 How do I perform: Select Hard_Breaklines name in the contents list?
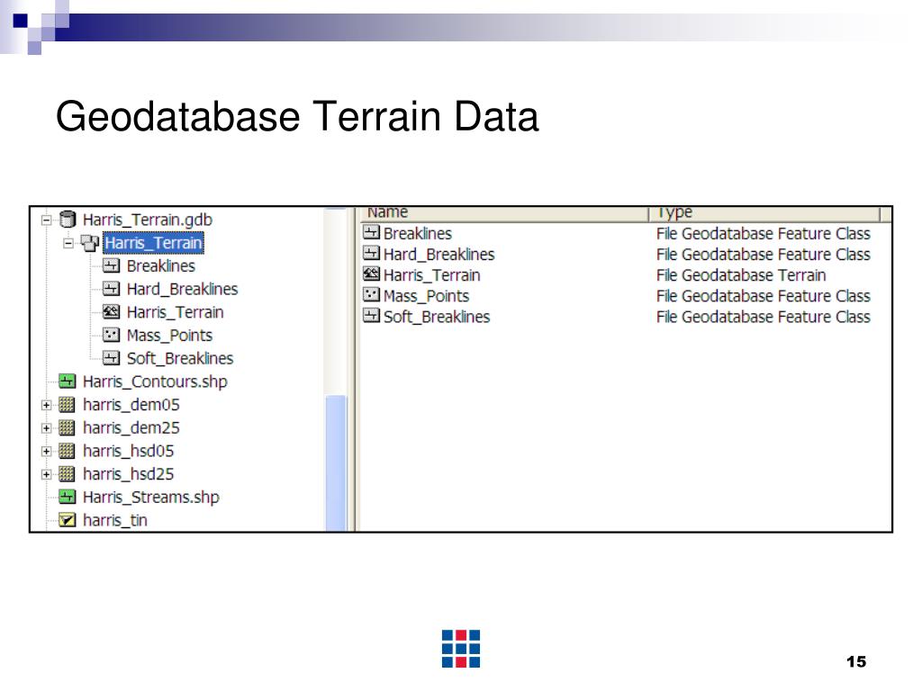pos(438,255)
